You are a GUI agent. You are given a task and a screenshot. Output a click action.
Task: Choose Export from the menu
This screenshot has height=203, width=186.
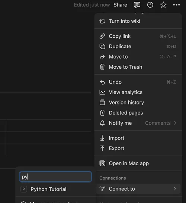tap(138, 148)
